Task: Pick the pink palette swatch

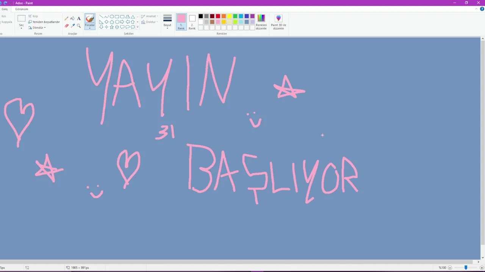Action: [x=218, y=22]
